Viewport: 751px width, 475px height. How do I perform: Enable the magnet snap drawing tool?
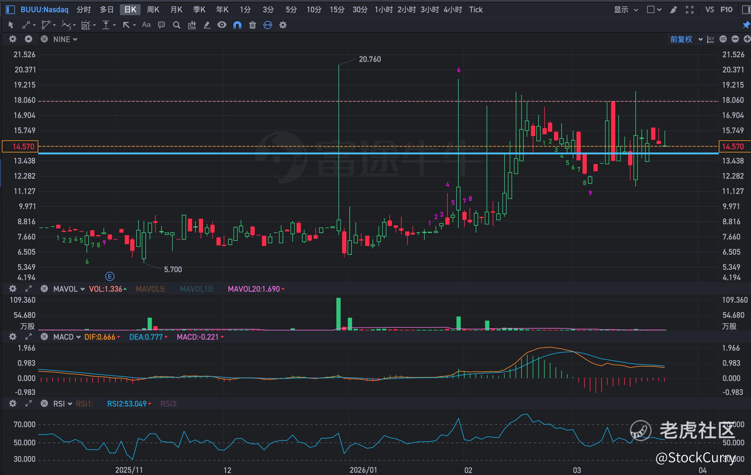[x=237, y=25]
